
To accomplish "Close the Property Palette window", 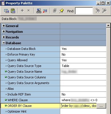I will pyautogui.click(x=108, y=3).
